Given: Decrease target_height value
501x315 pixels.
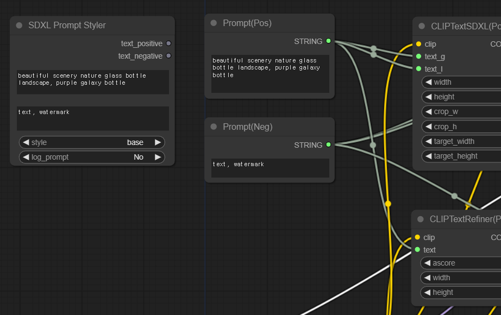Looking at the screenshot, I should tap(429, 156).
